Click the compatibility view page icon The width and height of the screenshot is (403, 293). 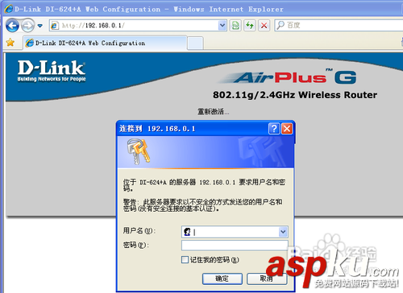coord(235,26)
